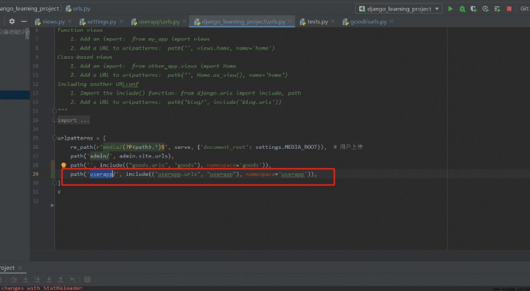The height and width of the screenshot is (291, 530).
Task: Click 'Including another URLconf' comment line
Action: click(x=97, y=84)
